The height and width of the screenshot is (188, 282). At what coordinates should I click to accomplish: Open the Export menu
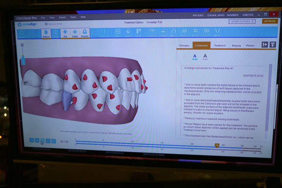[x=62, y=17]
